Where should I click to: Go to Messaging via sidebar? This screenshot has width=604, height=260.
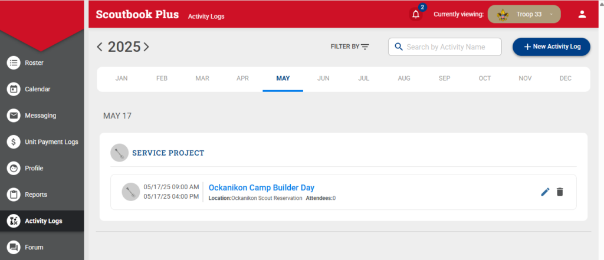tap(40, 116)
